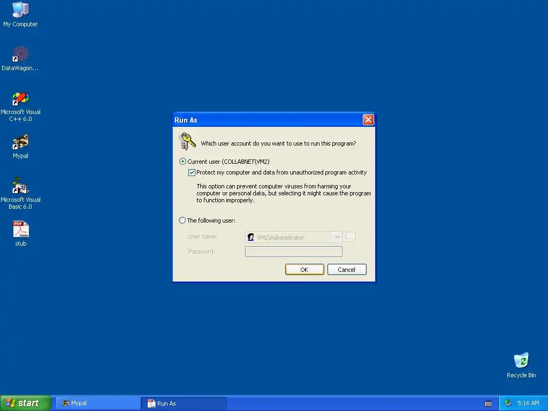Click the 'Password:' label
Viewport: 548px width, 411px height.
[202, 252]
